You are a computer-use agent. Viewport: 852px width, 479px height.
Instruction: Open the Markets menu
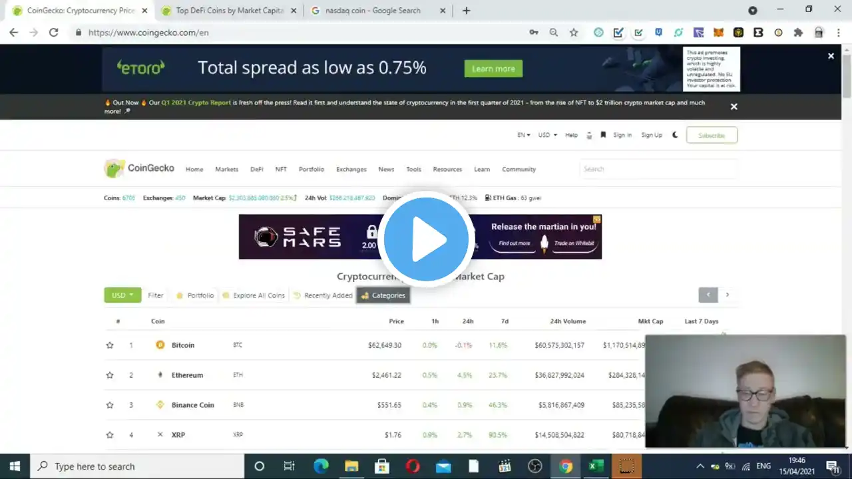coord(226,170)
